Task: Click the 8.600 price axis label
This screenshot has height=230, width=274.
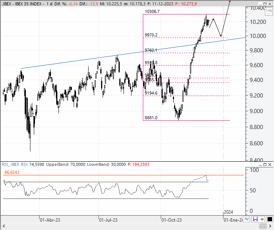Action: click(257, 143)
